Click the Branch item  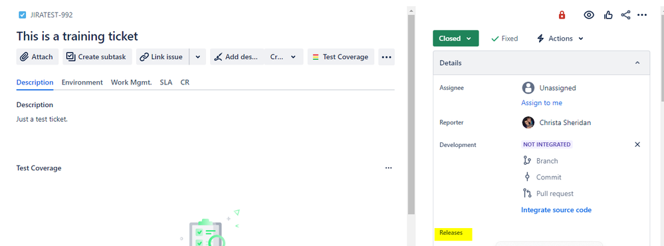[541, 161]
